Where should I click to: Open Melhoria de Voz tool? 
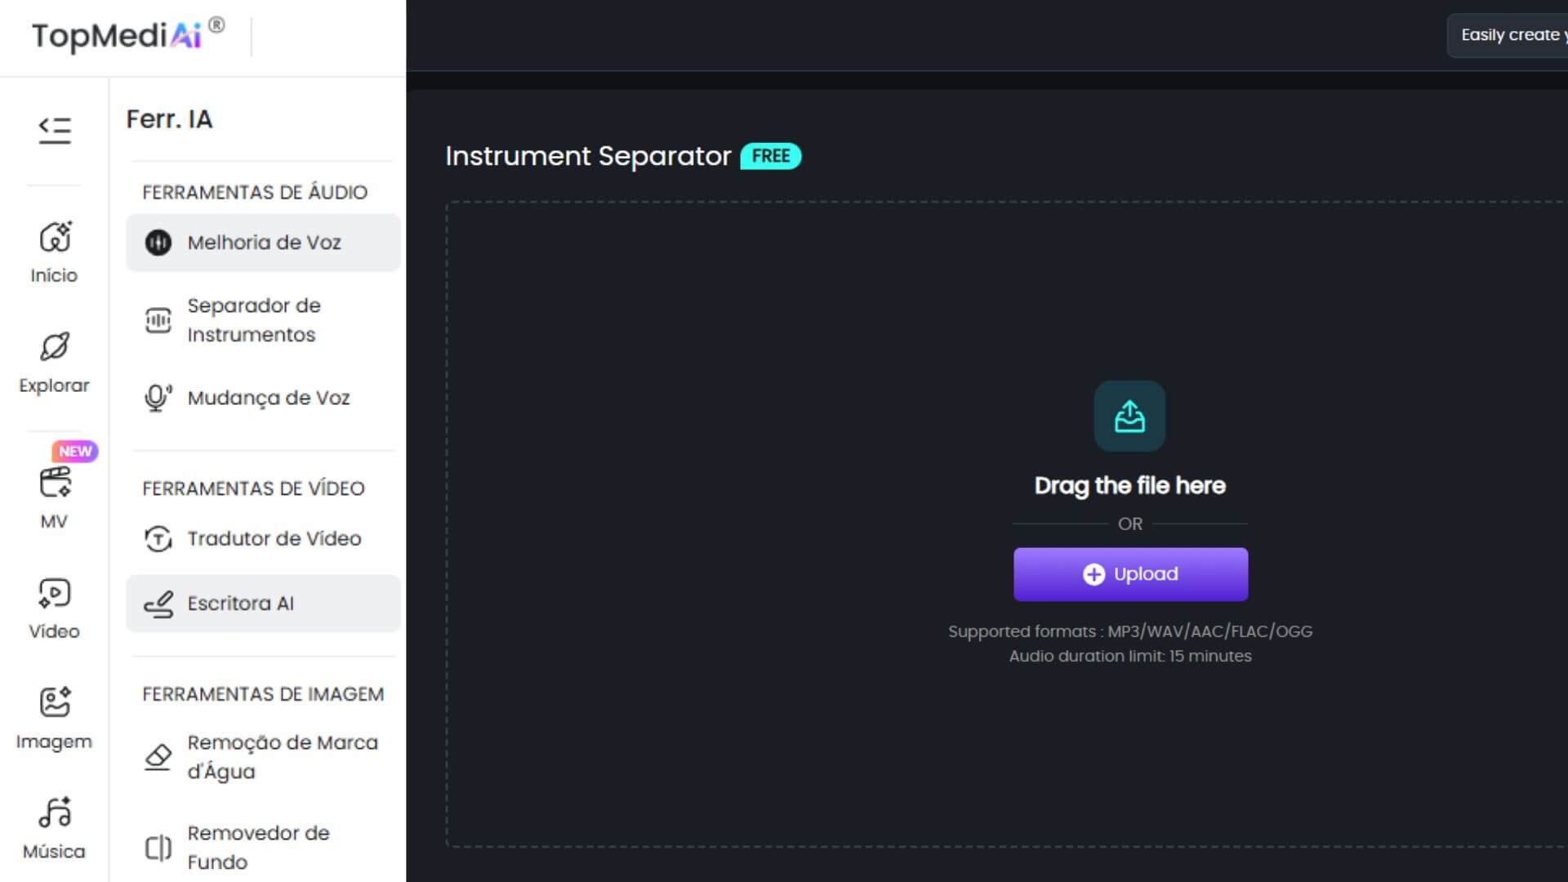263,243
